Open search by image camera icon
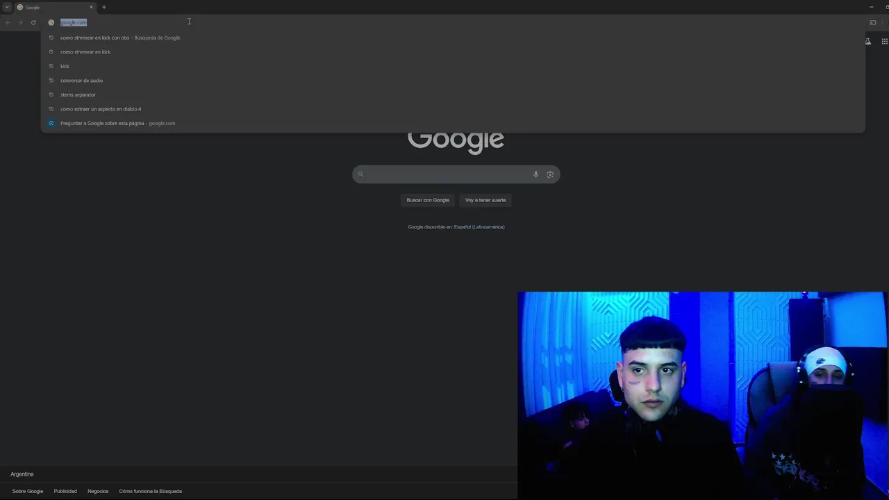 point(550,174)
